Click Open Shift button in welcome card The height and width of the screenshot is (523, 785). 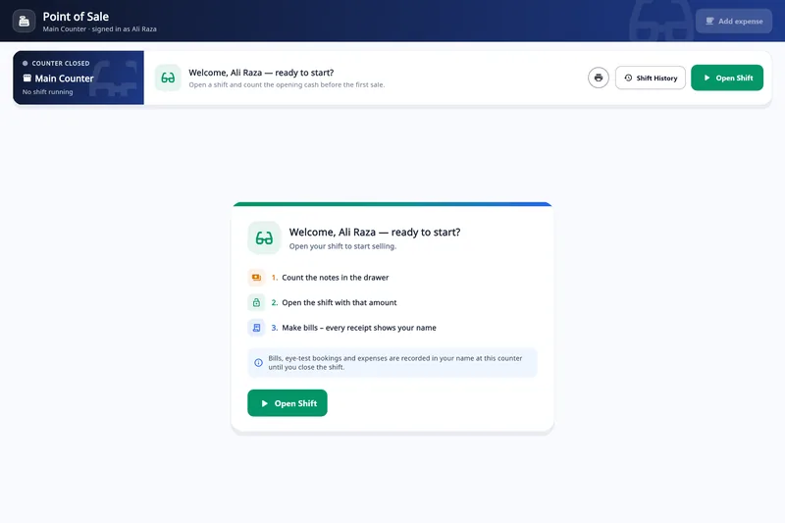(288, 403)
